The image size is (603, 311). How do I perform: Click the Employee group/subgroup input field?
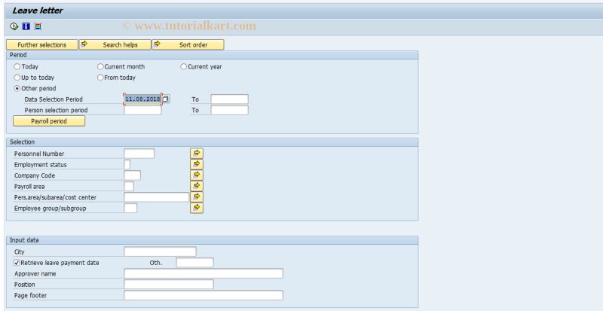pos(130,208)
